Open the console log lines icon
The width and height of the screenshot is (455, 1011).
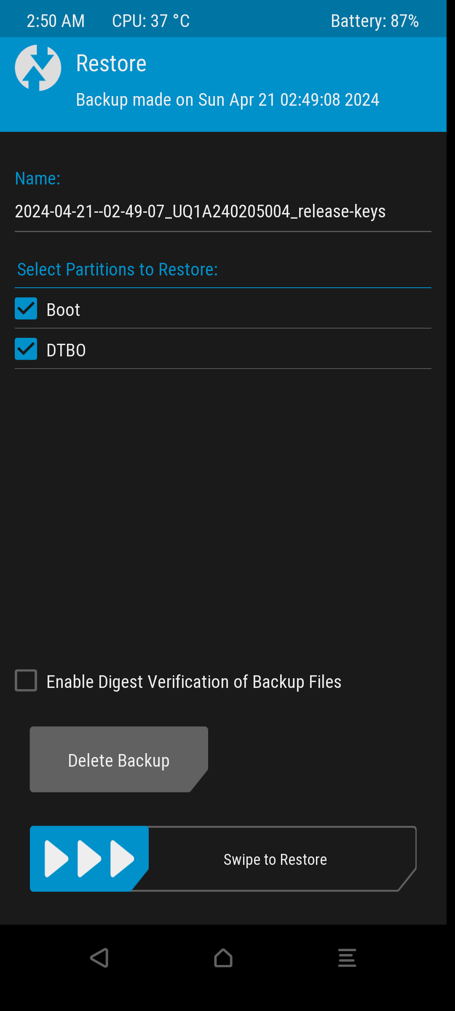click(347, 958)
